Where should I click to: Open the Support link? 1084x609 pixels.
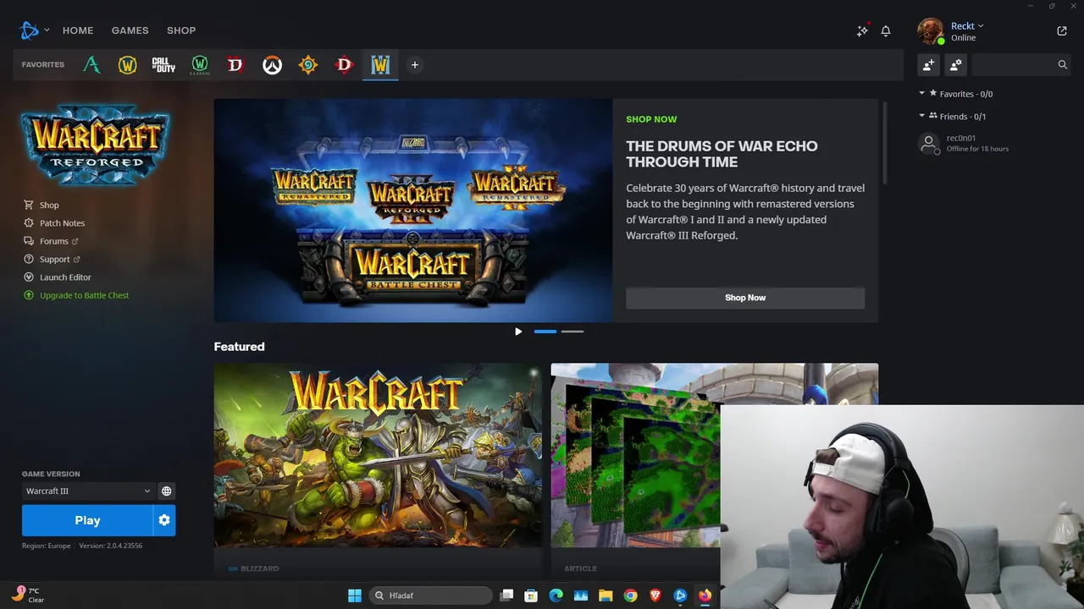click(52, 259)
